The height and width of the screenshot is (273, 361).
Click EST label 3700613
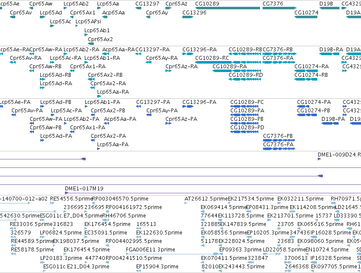tap(296, 258)
